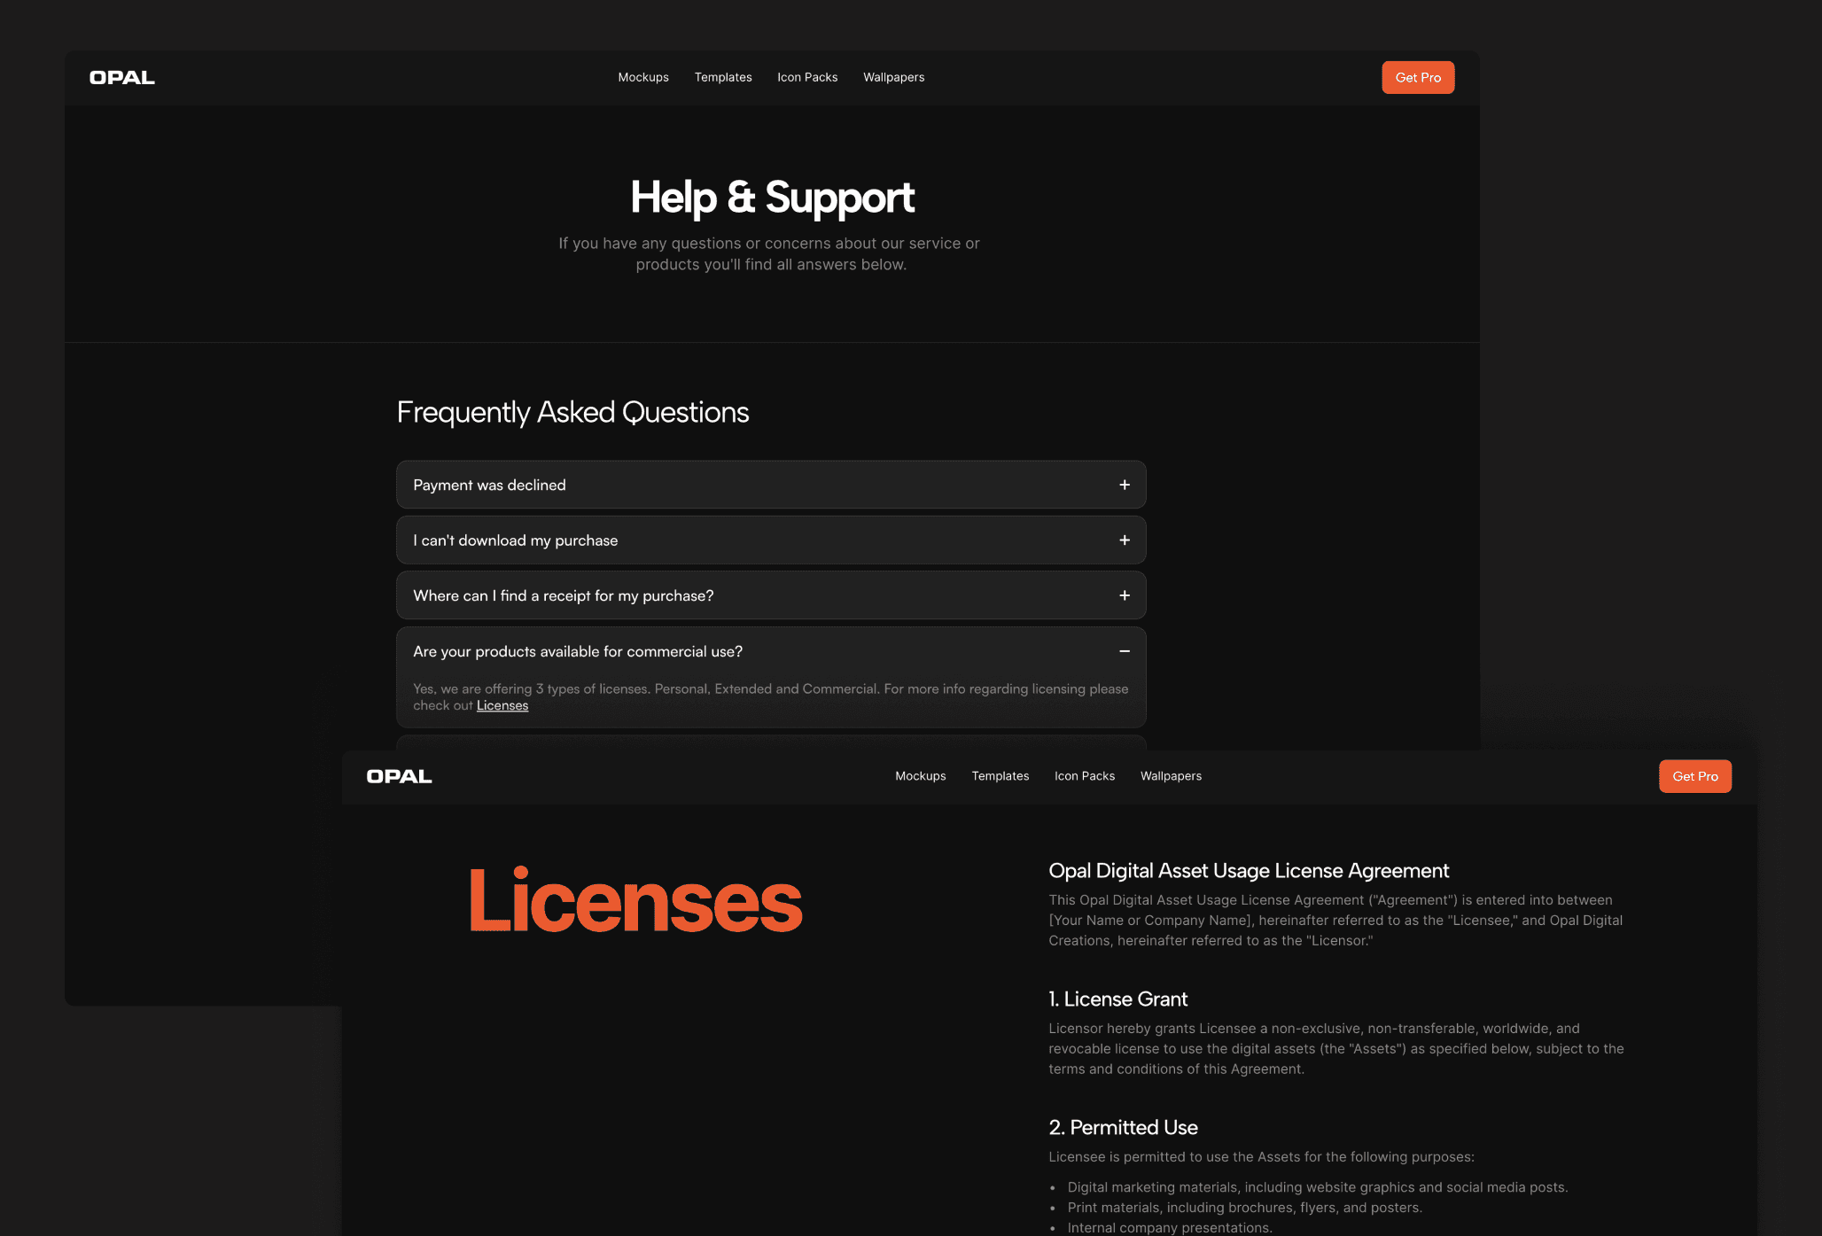Viewport: 1822px width, 1236px height.
Task: Expand 'I can't download my purchase'
Action: (515, 540)
